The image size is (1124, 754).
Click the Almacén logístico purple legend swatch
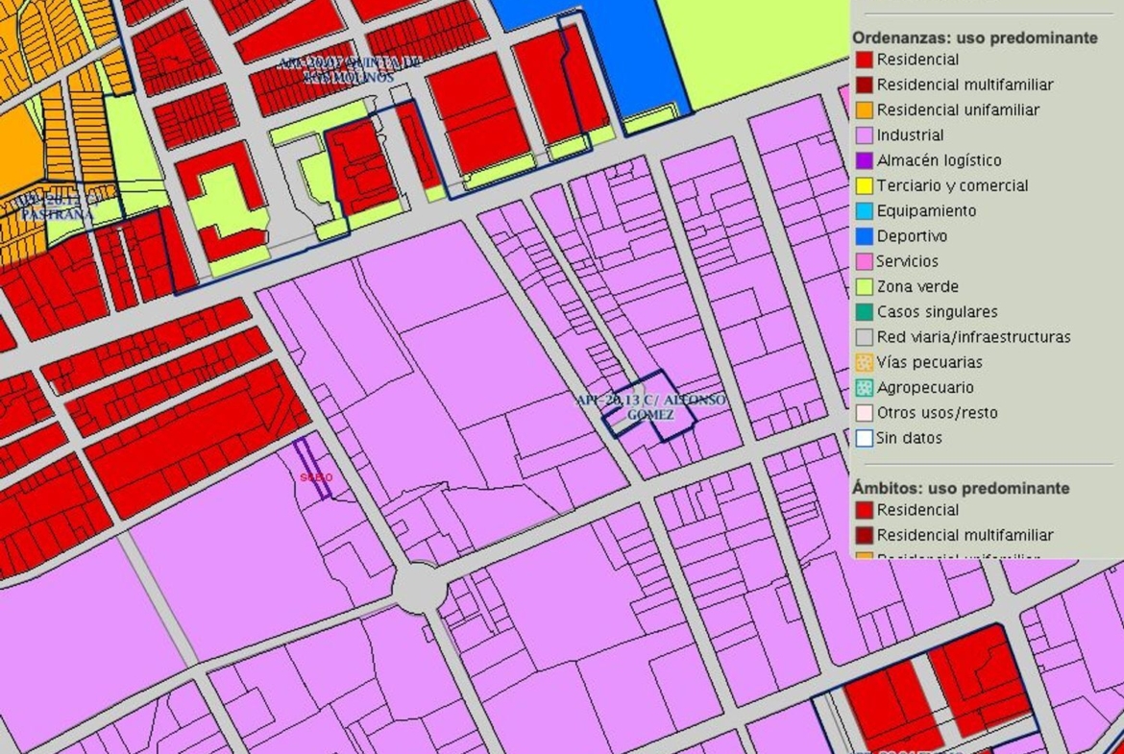tap(864, 160)
